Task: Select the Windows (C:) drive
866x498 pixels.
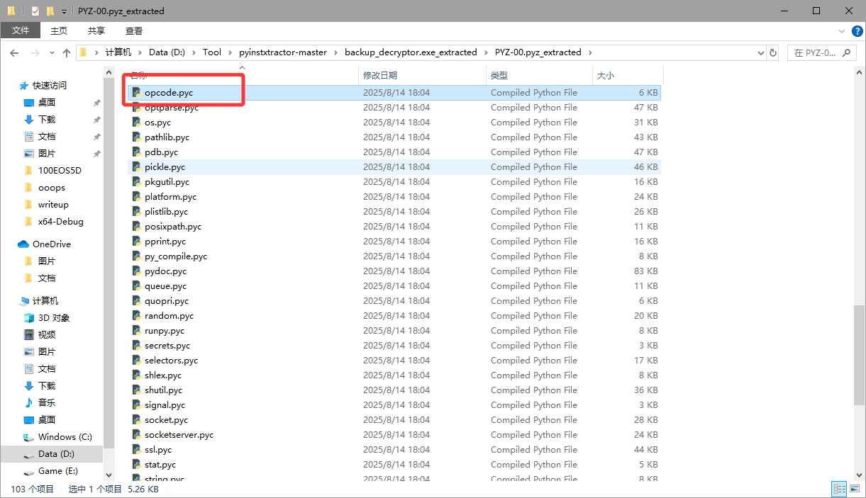Action: tap(65, 436)
